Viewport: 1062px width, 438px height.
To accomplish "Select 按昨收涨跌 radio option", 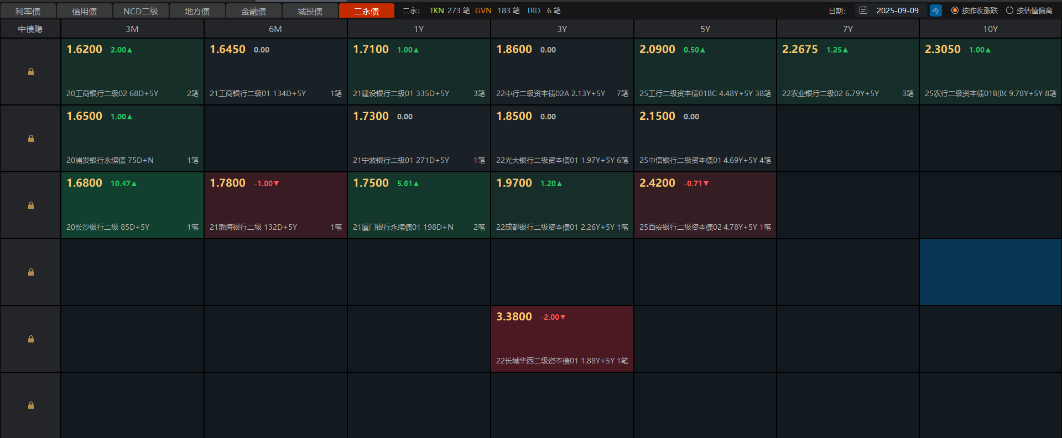I will point(975,10).
